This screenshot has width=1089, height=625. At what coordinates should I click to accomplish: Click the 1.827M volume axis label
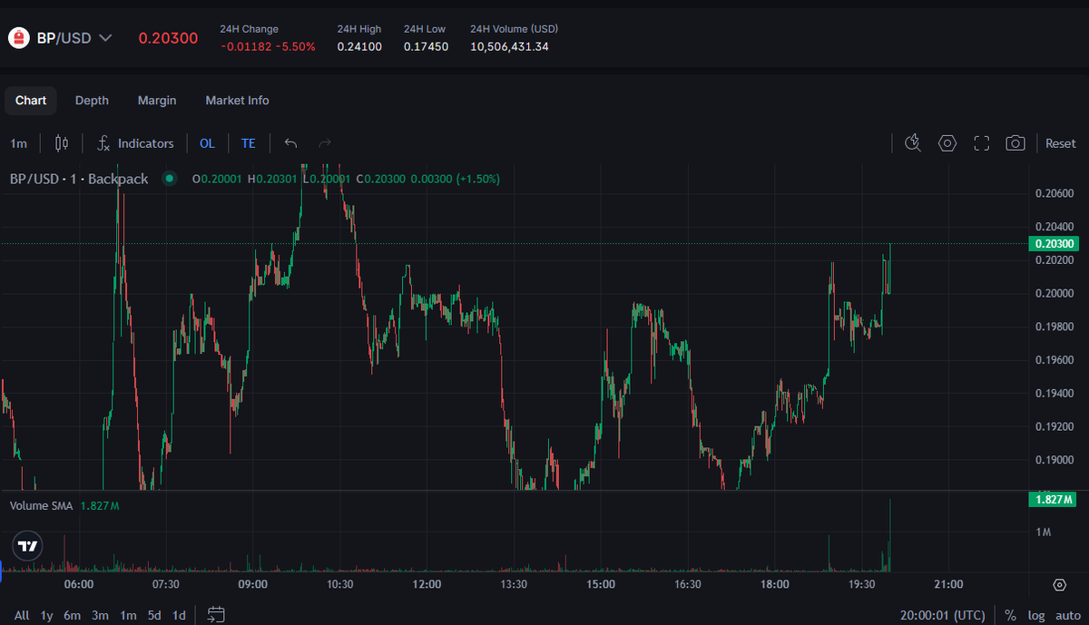pyautogui.click(x=1054, y=500)
